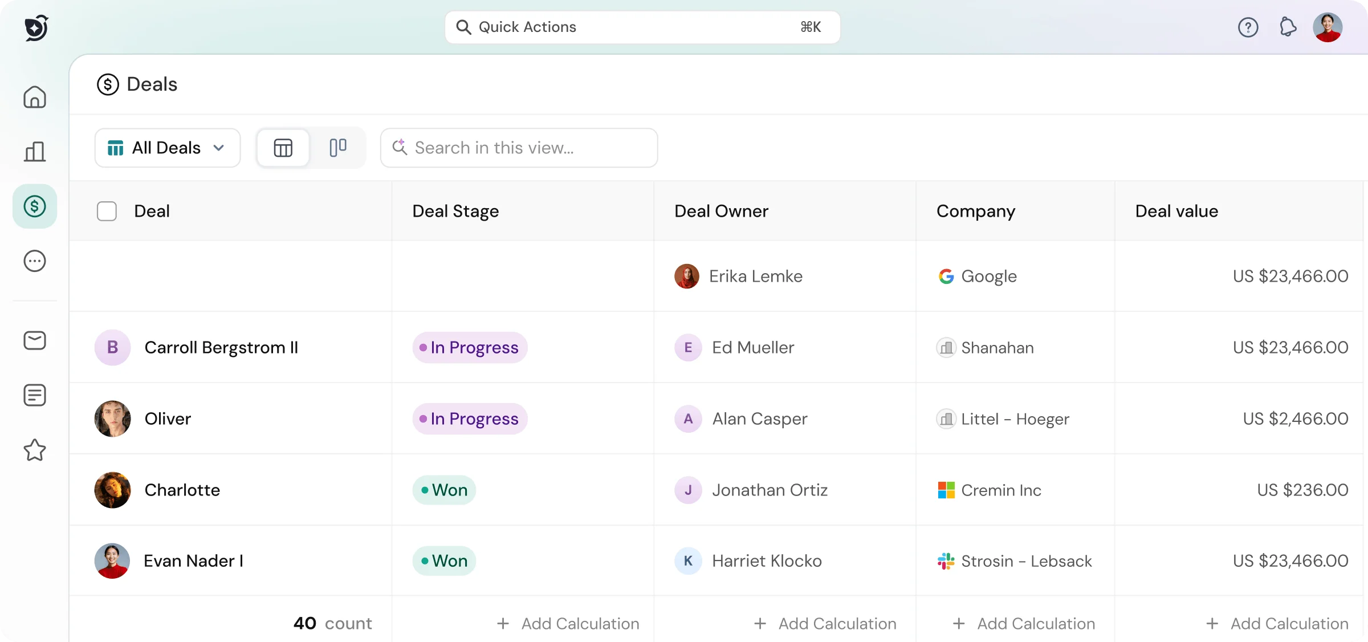This screenshot has width=1368, height=642.
Task: Open the favorites star icon in sidebar
Action: pos(35,450)
